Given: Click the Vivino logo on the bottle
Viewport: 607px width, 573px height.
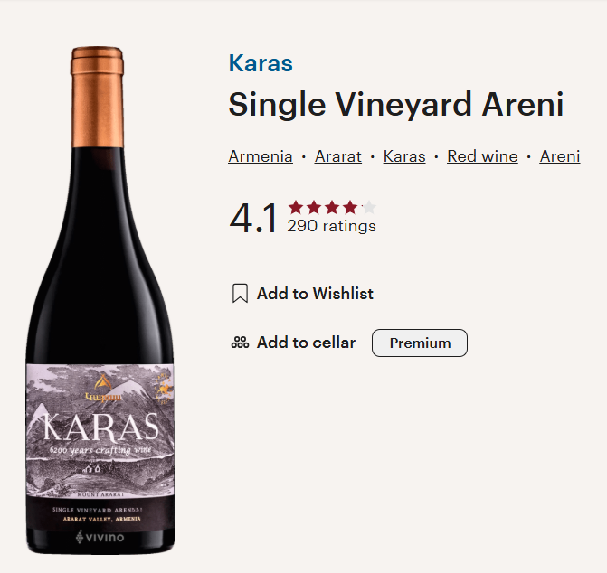Looking at the screenshot, I should tap(100, 537).
